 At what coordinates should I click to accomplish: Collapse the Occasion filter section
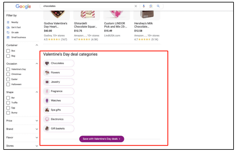37,64
